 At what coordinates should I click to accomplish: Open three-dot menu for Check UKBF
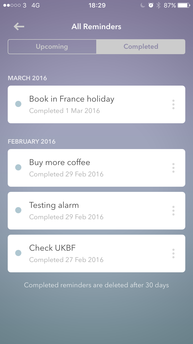coord(173,253)
